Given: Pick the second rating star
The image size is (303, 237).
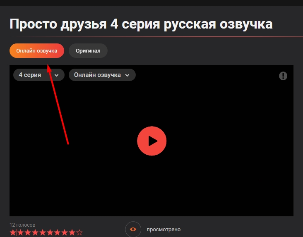Looking at the screenshot, I should click(x=20, y=233).
